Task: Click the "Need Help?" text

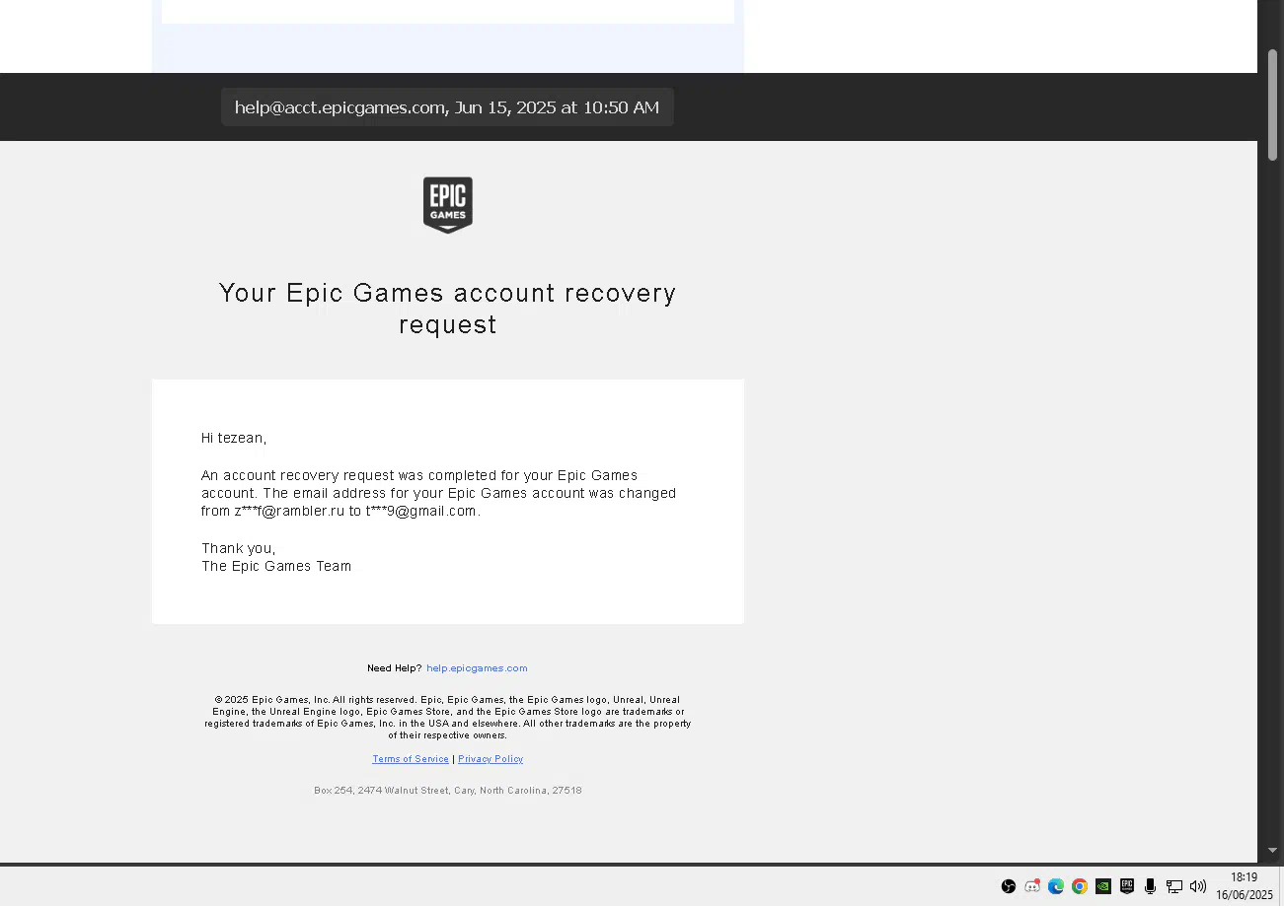Action: pyautogui.click(x=395, y=668)
